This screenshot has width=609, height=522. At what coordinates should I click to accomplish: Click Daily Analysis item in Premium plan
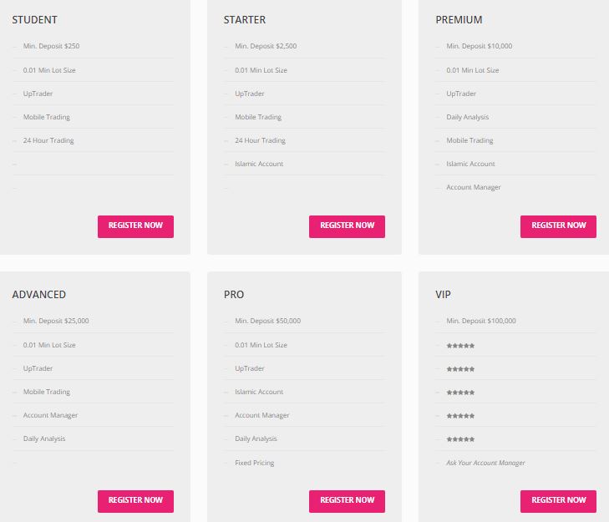pyautogui.click(x=468, y=117)
